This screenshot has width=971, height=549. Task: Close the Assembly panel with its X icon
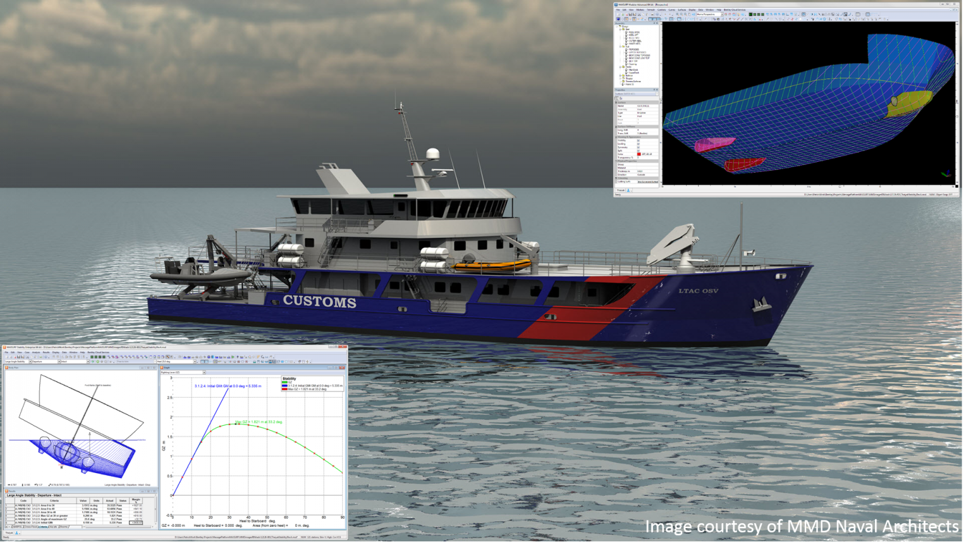click(x=657, y=24)
